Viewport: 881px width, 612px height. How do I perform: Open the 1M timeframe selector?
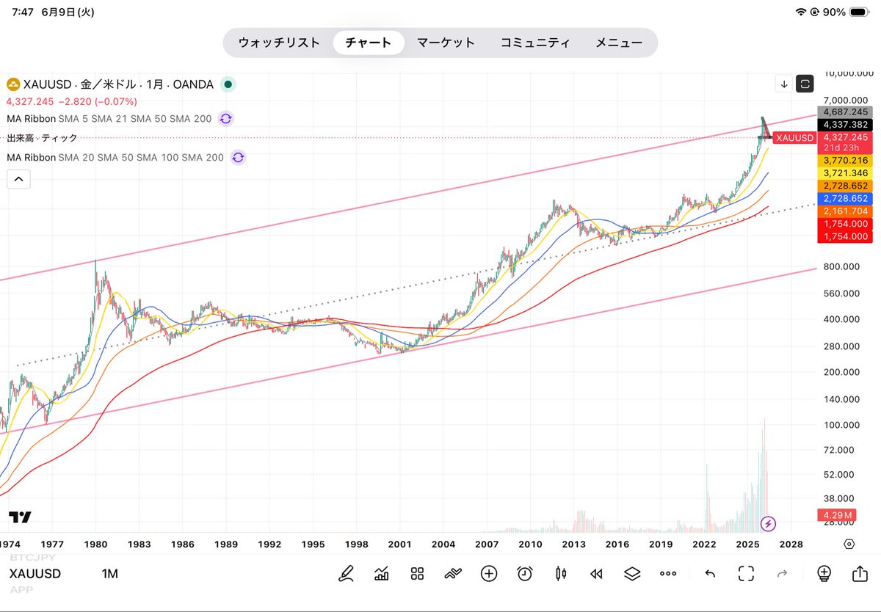tap(109, 574)
